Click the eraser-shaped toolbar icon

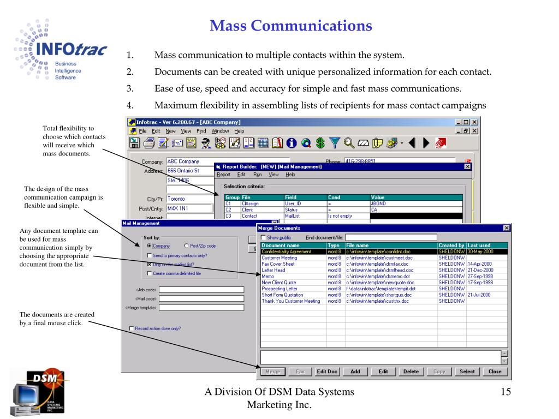point(363,143)
